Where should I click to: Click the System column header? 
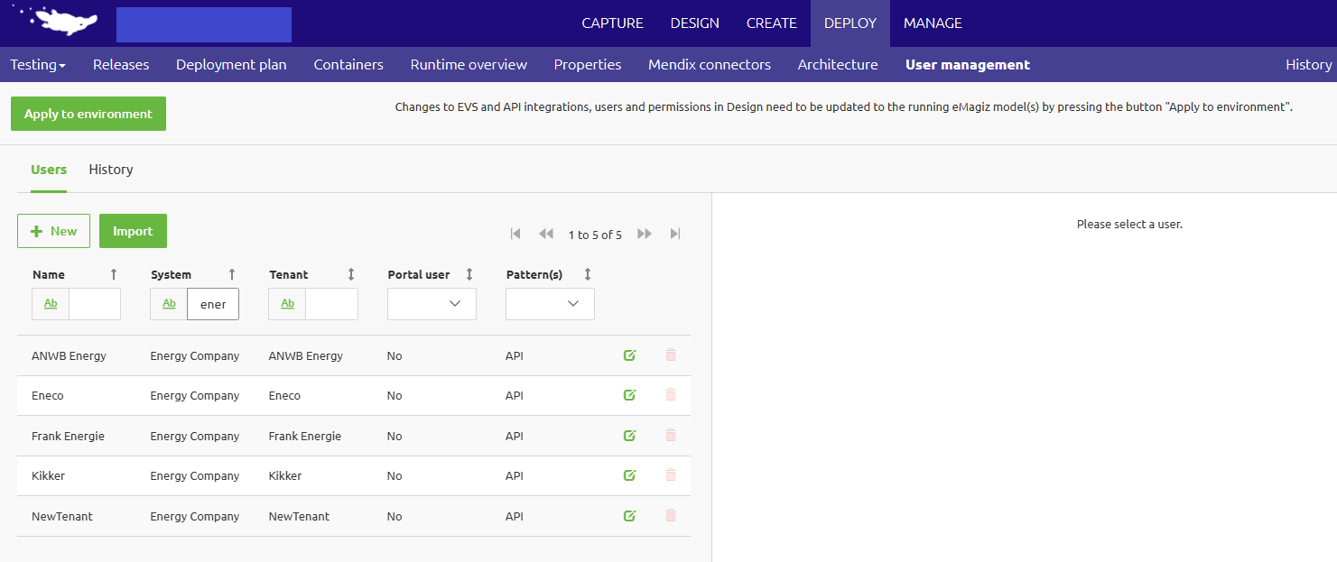(171, 274)
